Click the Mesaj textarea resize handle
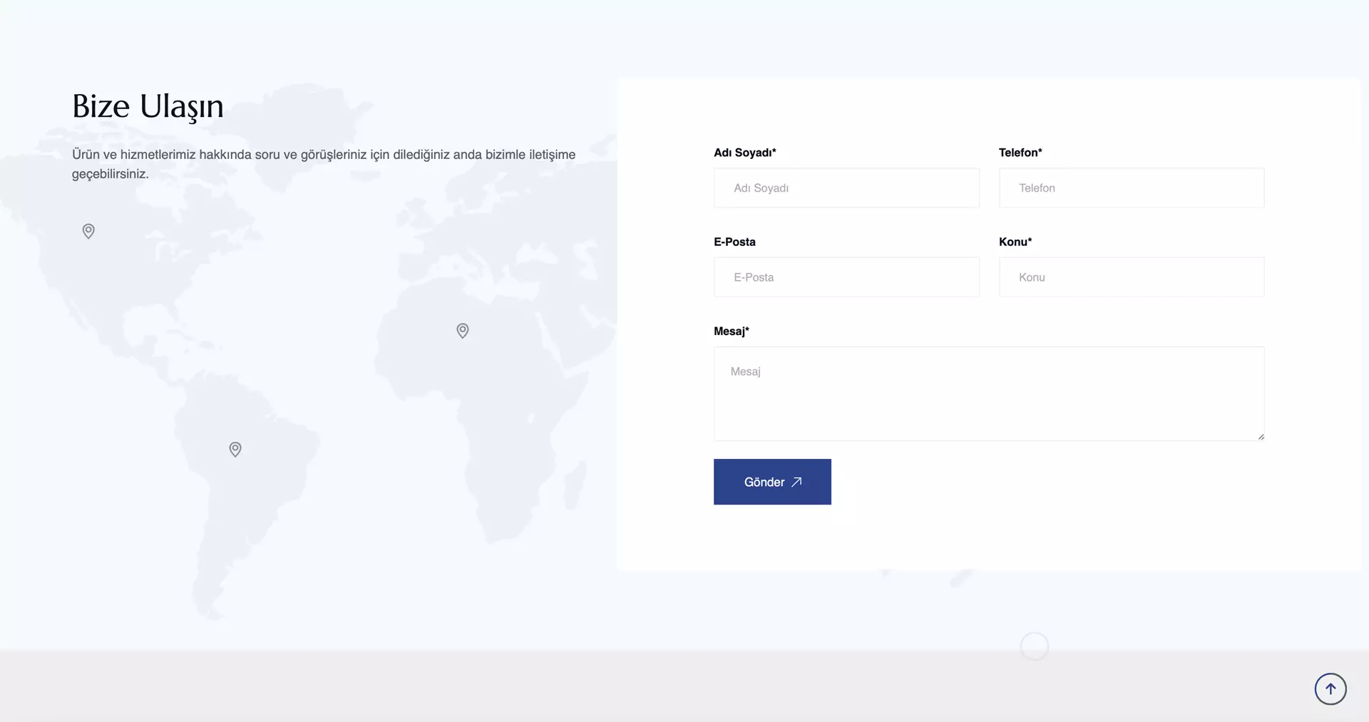The height and width of the screenshot is (722, 1369). [1261, 437]
